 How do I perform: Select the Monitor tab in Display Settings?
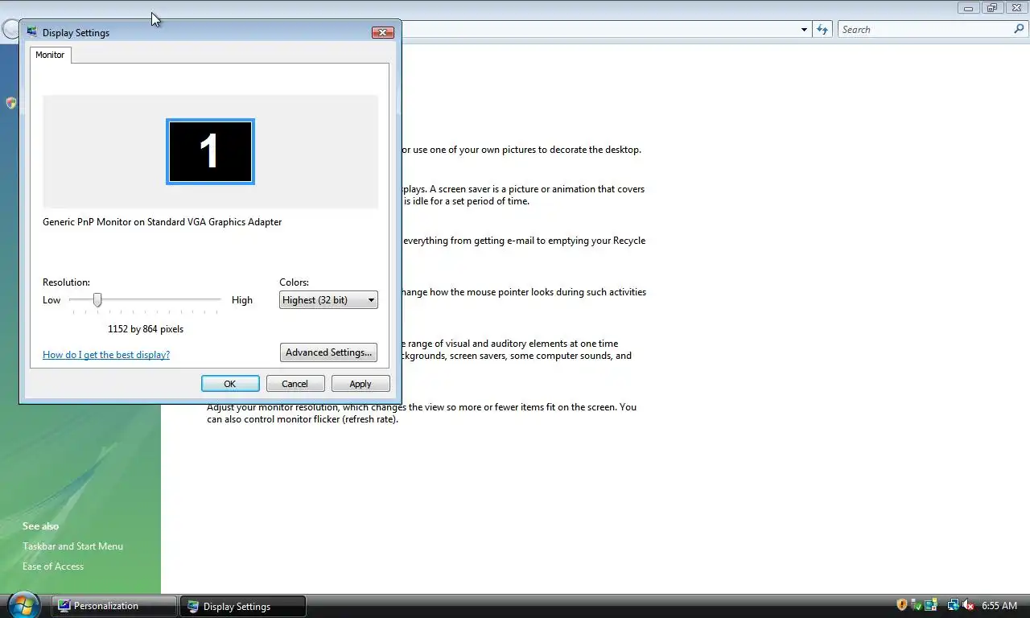coord(50,55)
